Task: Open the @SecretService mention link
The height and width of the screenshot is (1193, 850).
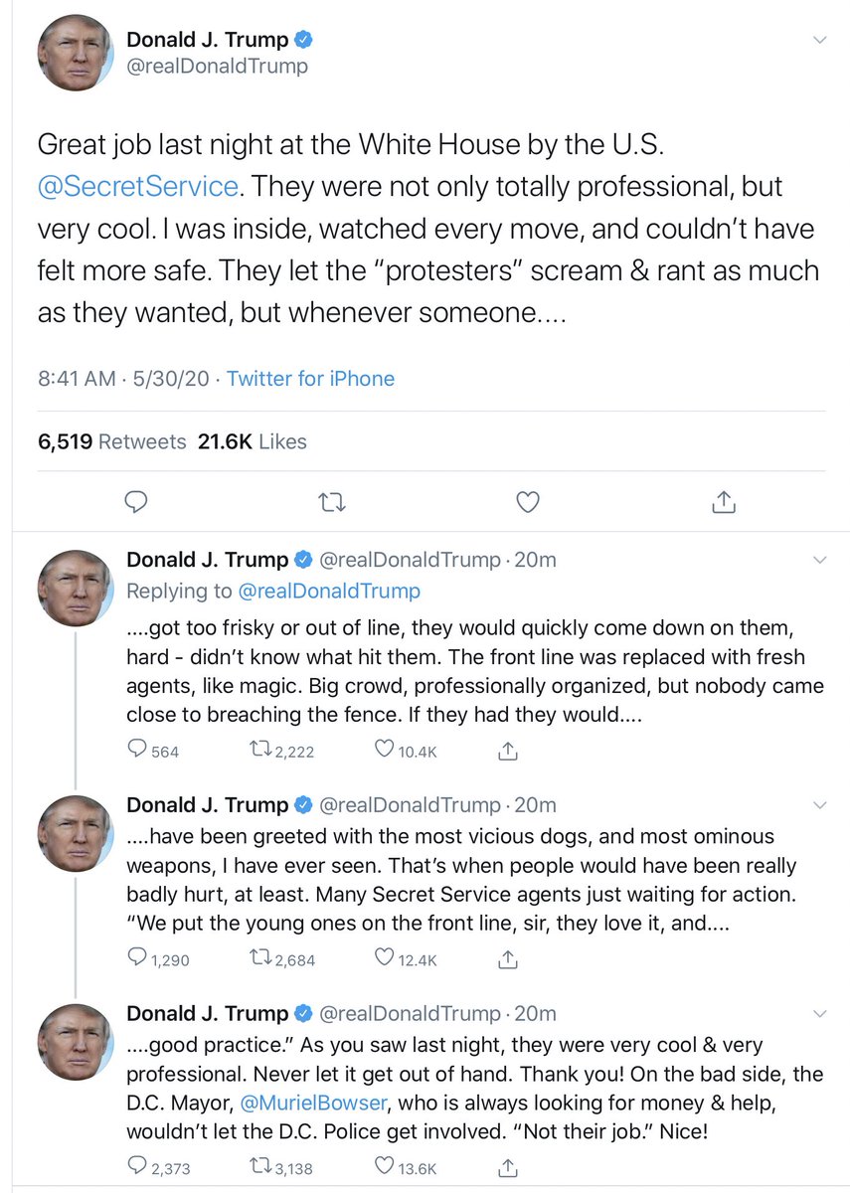Action: click(x=138, y=186)
